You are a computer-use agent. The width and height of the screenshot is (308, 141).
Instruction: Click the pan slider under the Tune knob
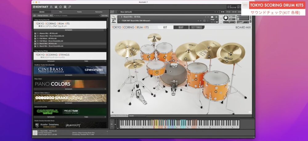tap(229, 22)
